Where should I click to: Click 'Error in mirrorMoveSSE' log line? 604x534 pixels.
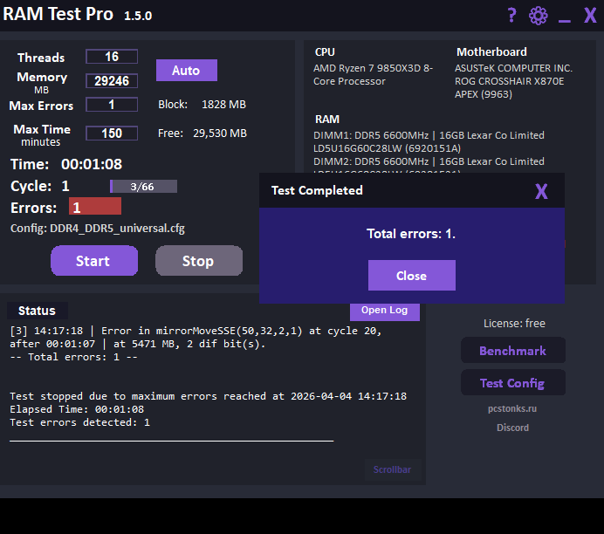(196, 338)
